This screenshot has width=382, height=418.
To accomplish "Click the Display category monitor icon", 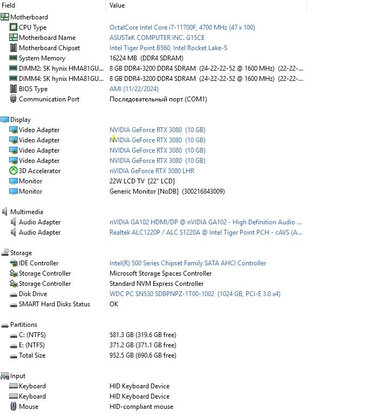I will click(x=5, y=120).
